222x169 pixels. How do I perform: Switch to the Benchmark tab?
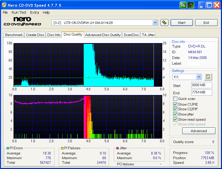click(14, 35)
